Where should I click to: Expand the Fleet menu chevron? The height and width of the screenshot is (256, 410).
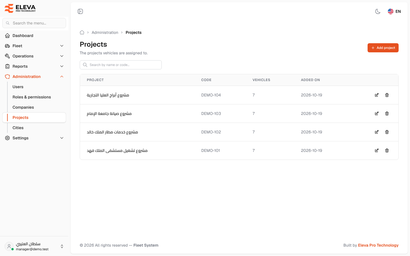(x=62, y=46)
